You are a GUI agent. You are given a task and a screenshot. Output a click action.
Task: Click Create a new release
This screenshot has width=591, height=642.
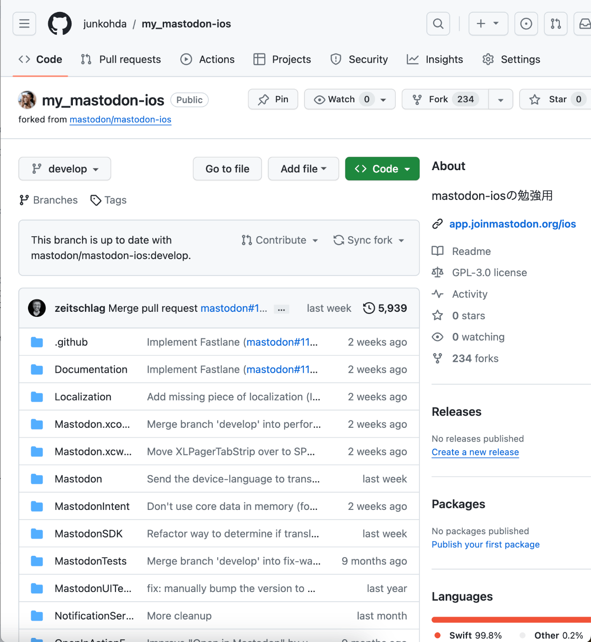475,452
